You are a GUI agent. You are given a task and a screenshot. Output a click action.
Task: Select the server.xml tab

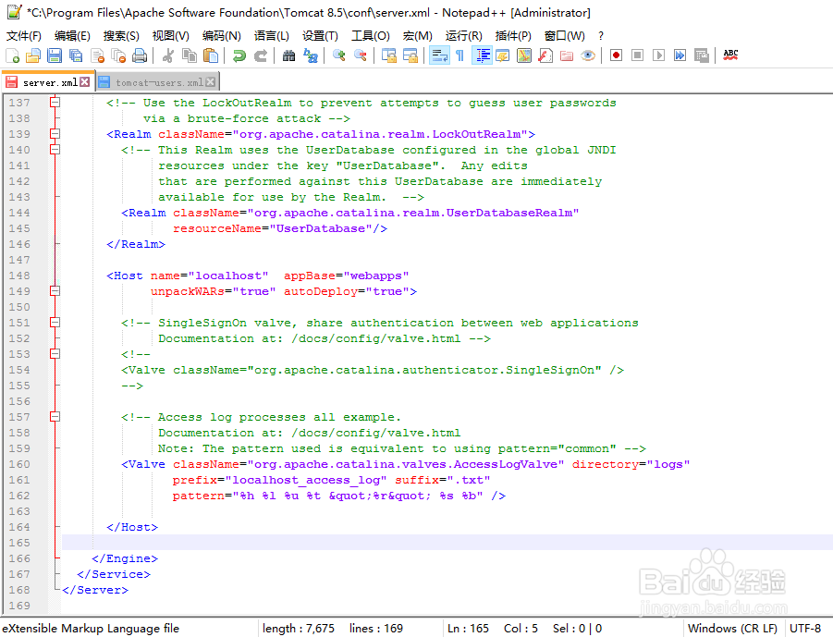click(50, 82)
